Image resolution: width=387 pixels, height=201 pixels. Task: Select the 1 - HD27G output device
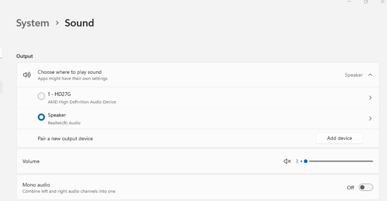tap(41, 96)
